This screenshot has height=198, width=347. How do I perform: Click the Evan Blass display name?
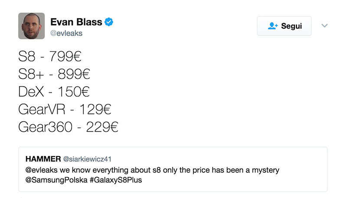coord(76,22)
